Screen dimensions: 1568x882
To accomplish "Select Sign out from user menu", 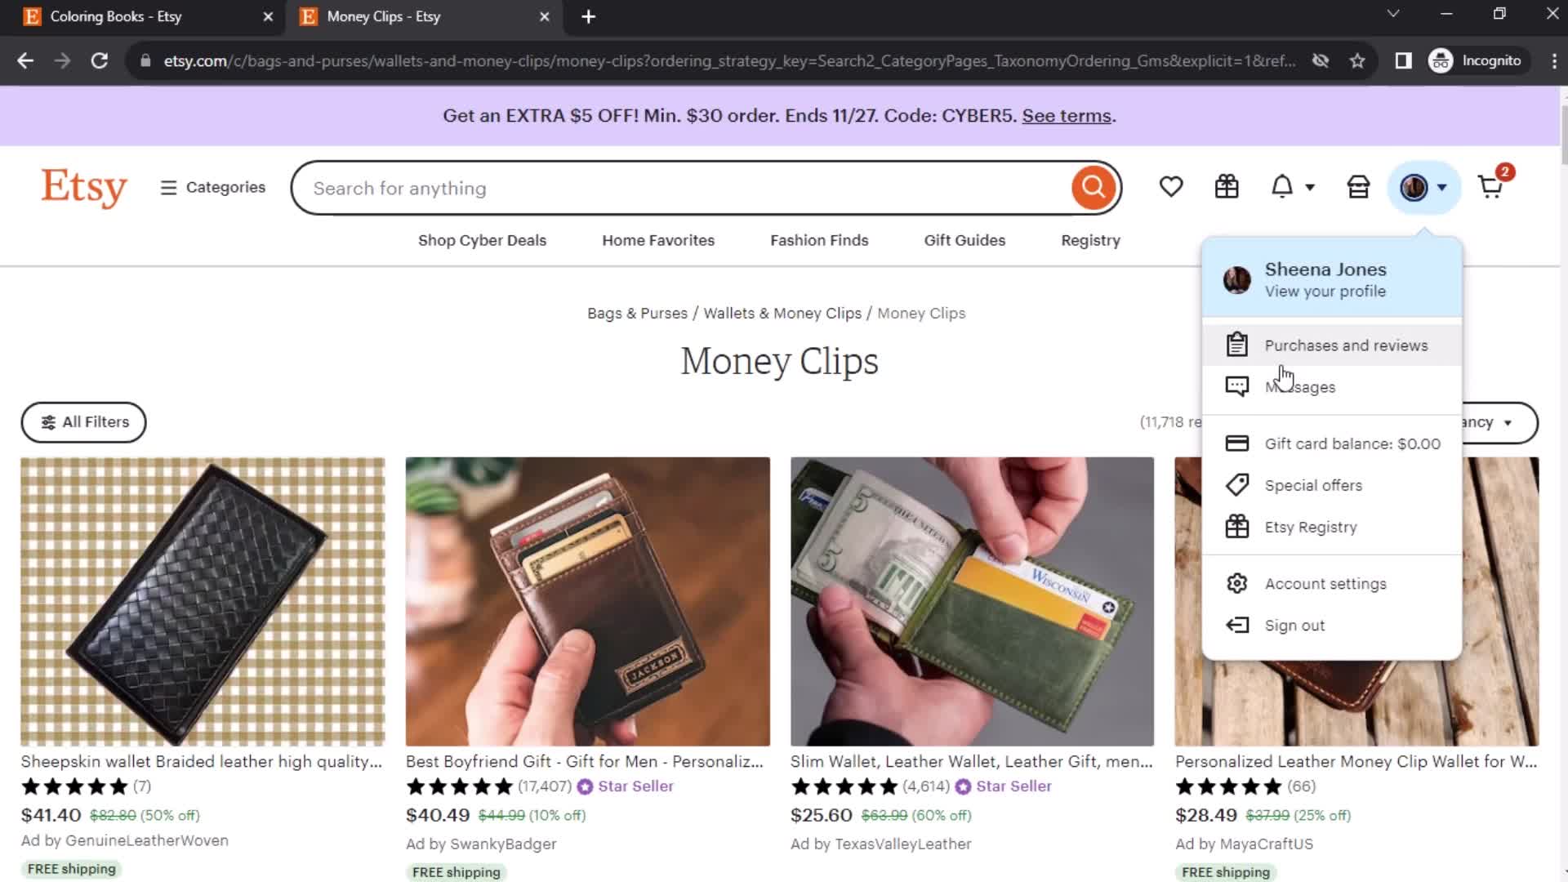I will pos(1295,625).
